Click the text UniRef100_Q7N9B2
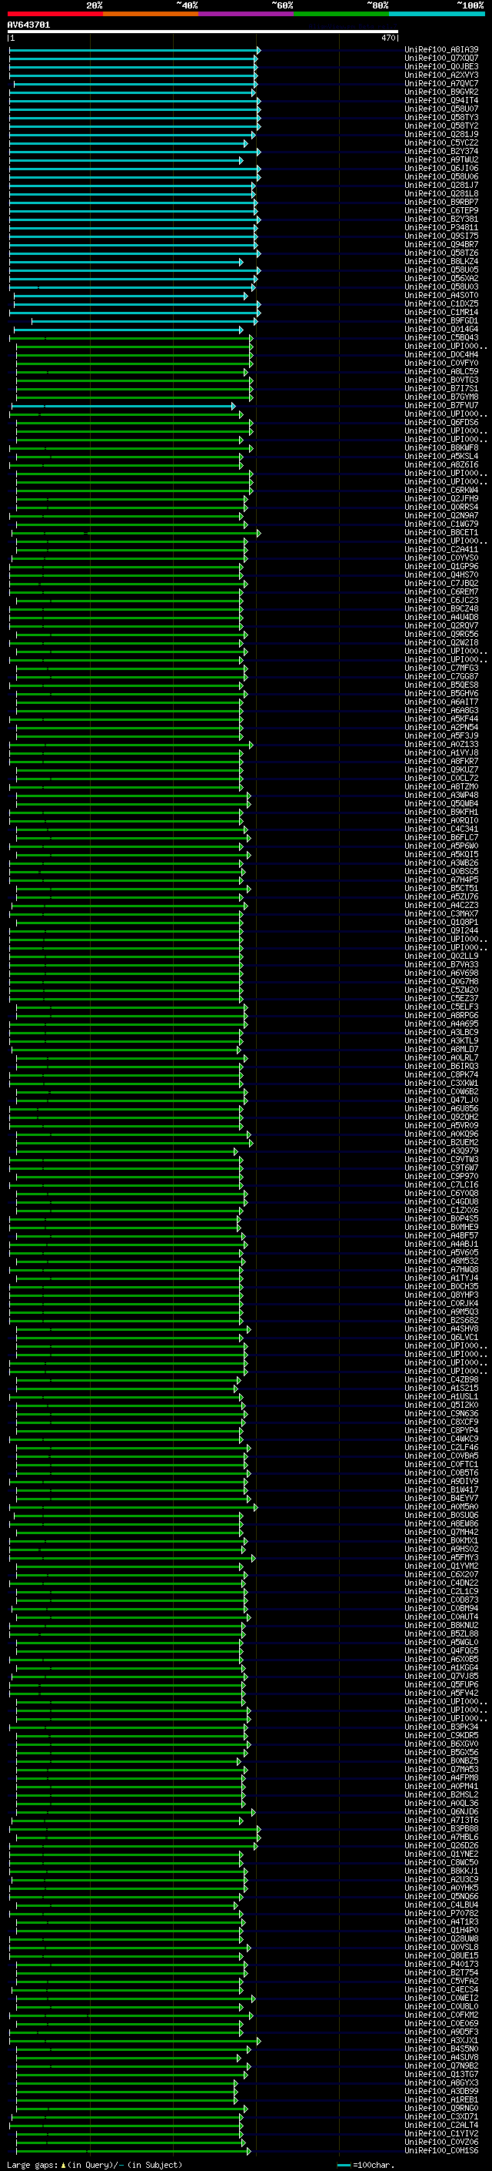This screenshot has height=2171, width=492. tap(441, 2065)
